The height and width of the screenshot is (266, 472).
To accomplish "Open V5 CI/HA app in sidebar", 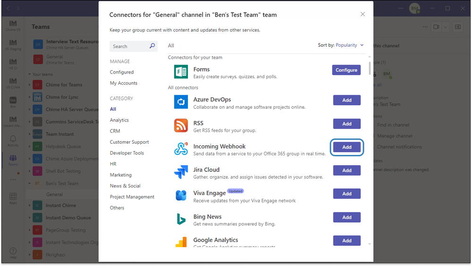I will (x=13, y=83).
